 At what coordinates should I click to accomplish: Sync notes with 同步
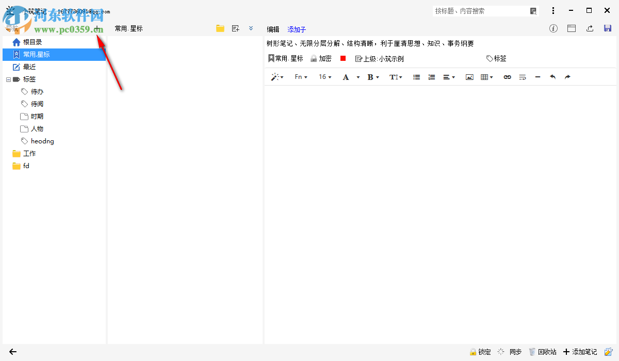click(x=510, y=351)
